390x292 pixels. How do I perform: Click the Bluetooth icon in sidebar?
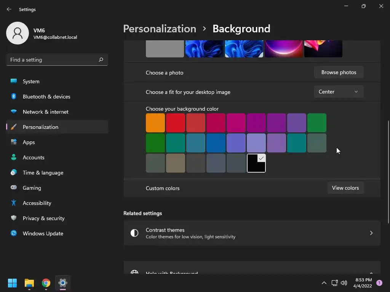coord(14,96)
